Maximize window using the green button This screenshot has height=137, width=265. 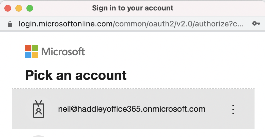[29, 8]
